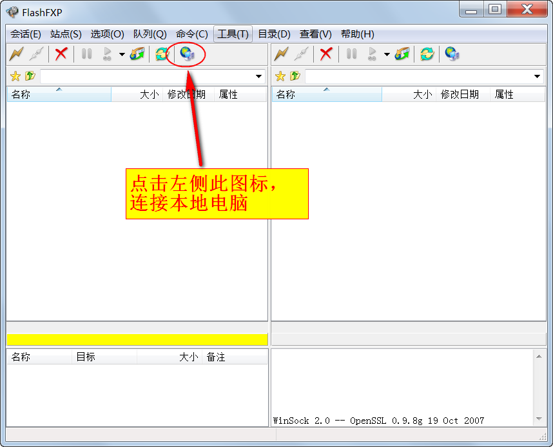Viewport: 553px width, 447px height.
Task: Maximize the FlashFXP window
Action: [495, 10]
